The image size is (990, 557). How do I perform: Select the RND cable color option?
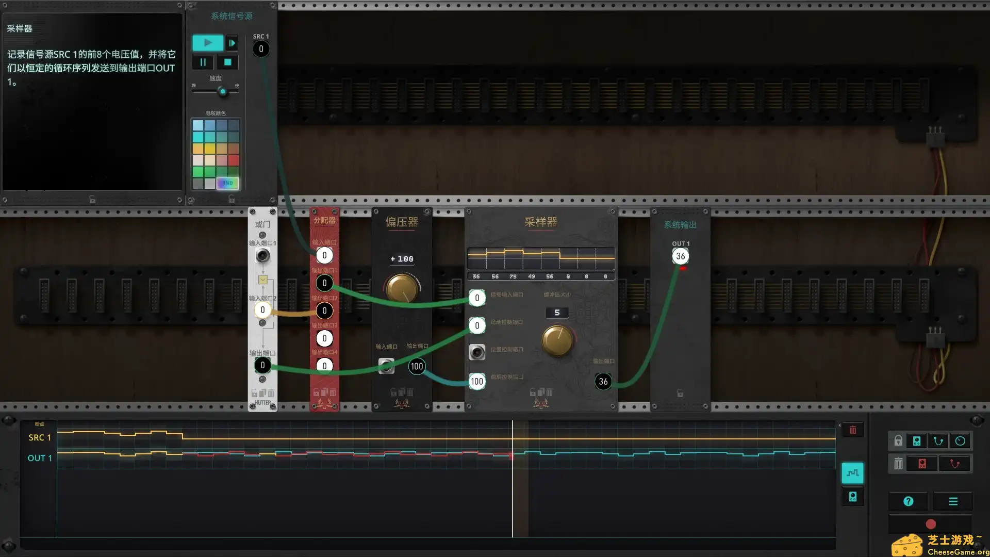[x=227, y=183]
